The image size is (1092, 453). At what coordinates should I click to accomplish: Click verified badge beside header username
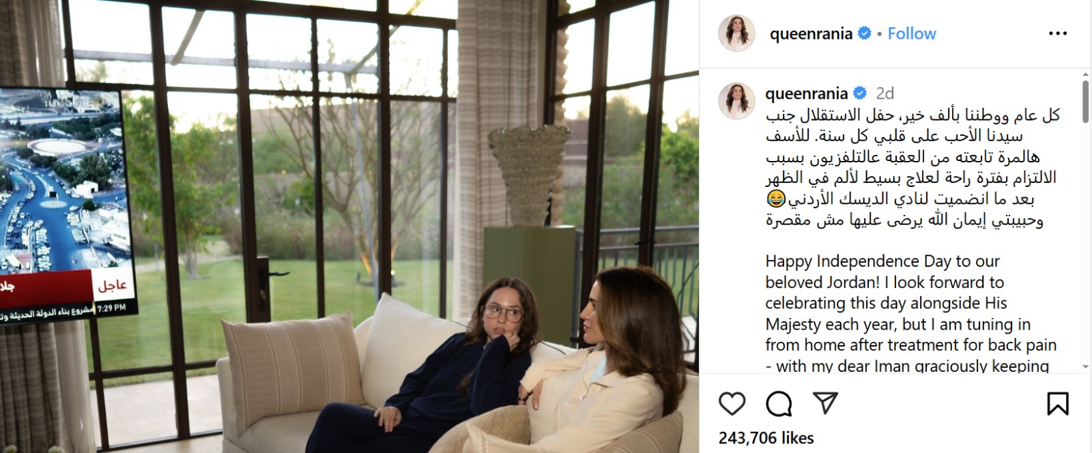tap(864, 33)
